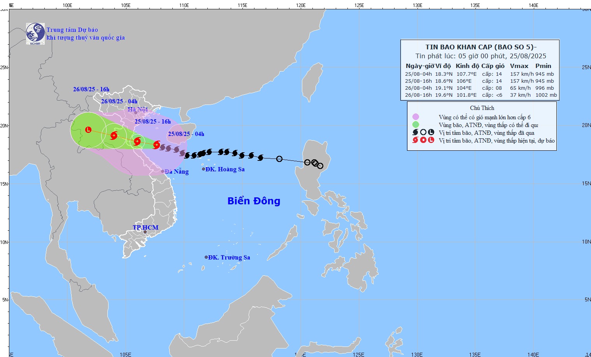Image resolution: width=591 pixels, height=357 pixels.
Task: Click the red storm icon at current position
Action: [x=157, y=145]
